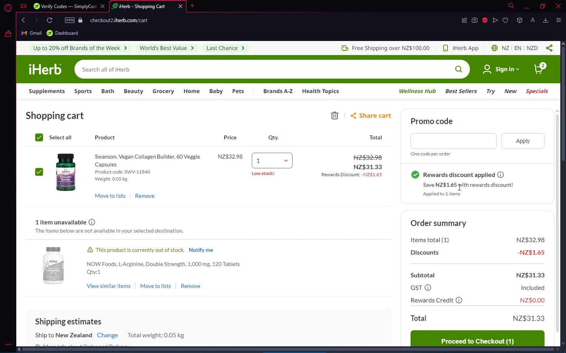
Task: Open the browser profile icon
Action: pos(533,20)
